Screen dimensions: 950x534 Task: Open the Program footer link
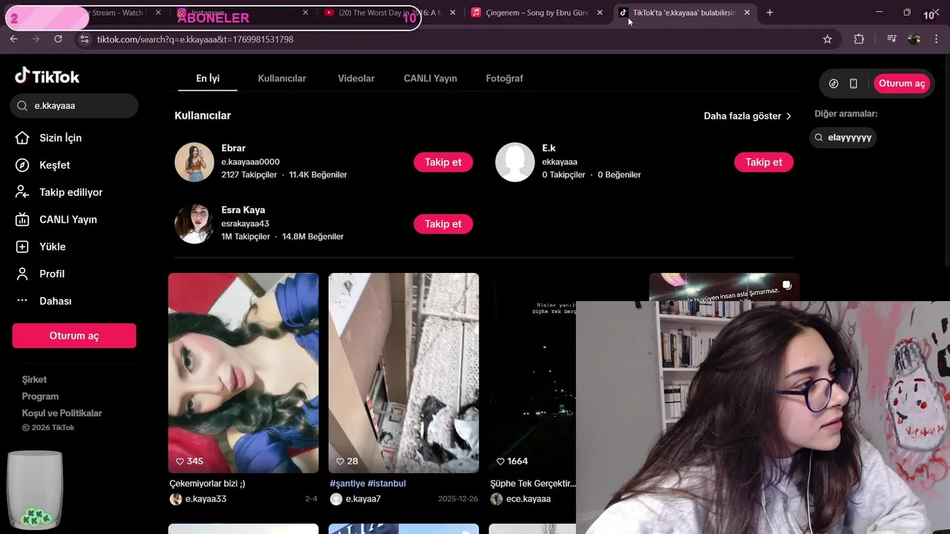(x=40, y=397)
